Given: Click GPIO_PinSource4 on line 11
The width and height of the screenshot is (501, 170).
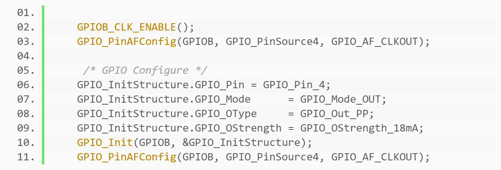Looking at the screenshot, I should (275, 157).
